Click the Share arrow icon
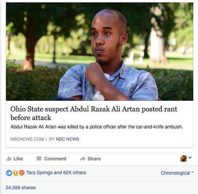 [x=83, y=159]
